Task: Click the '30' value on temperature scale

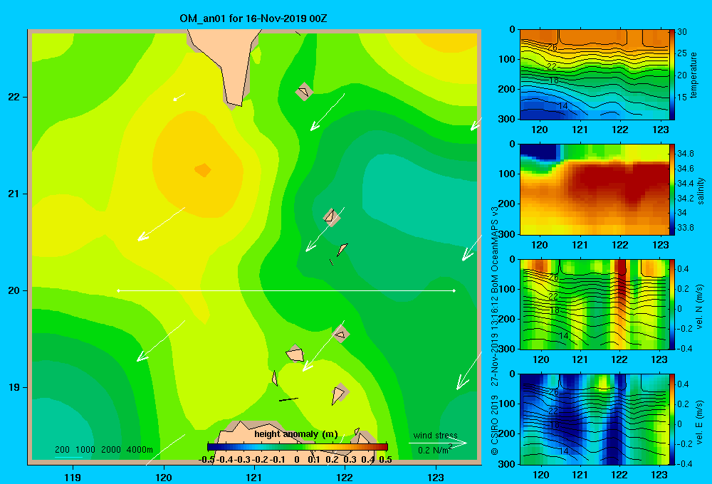Action: click(682, 32)
